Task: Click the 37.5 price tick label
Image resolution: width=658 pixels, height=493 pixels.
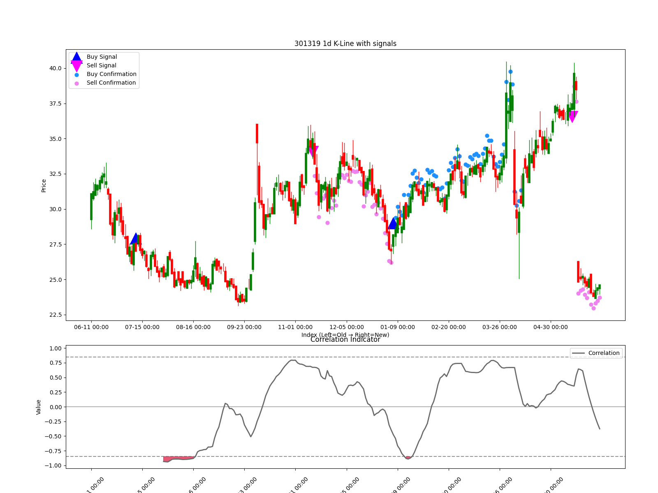Action: [55, 104]
